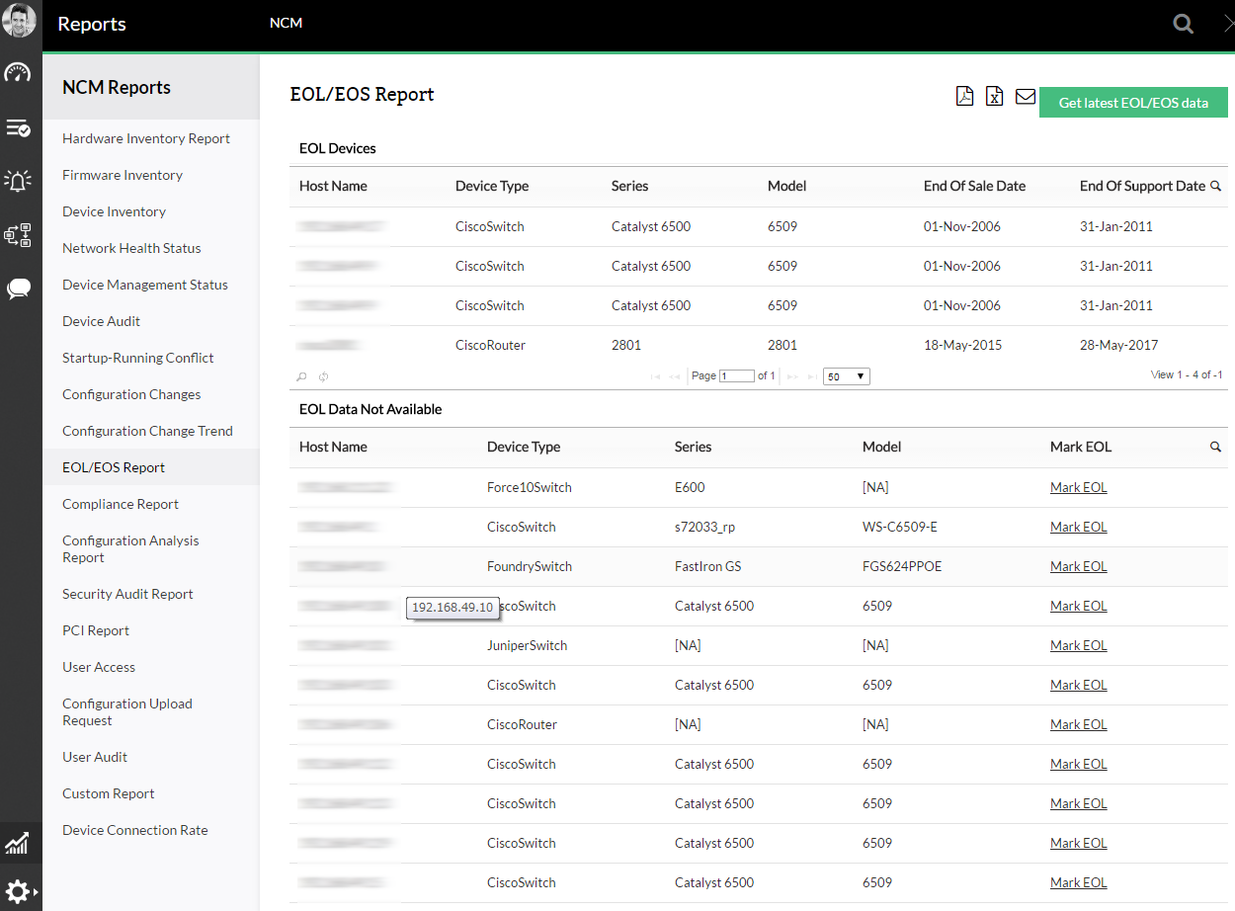Open the network maps icon in sidebar
The height and width of the screenshot is (911, 1235).
point(18,235)
